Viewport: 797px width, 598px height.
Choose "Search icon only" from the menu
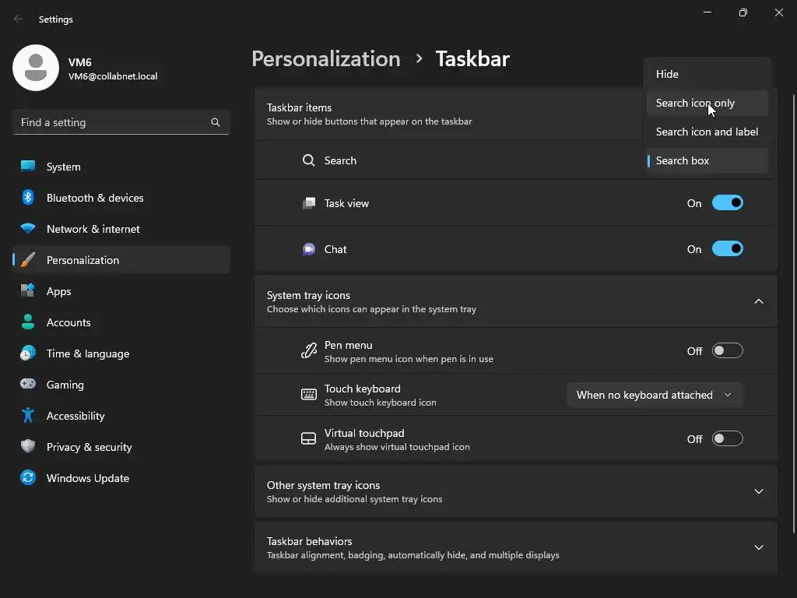pos(695,103)
